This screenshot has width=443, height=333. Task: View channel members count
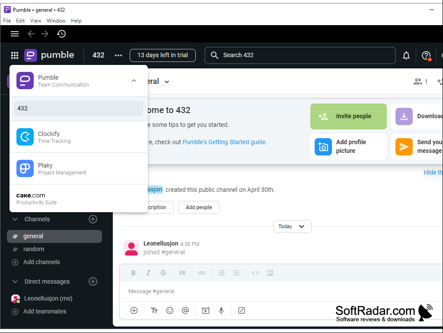tap(421, 81)
